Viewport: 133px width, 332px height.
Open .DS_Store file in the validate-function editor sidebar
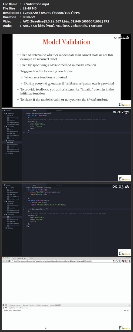point(10,228)
